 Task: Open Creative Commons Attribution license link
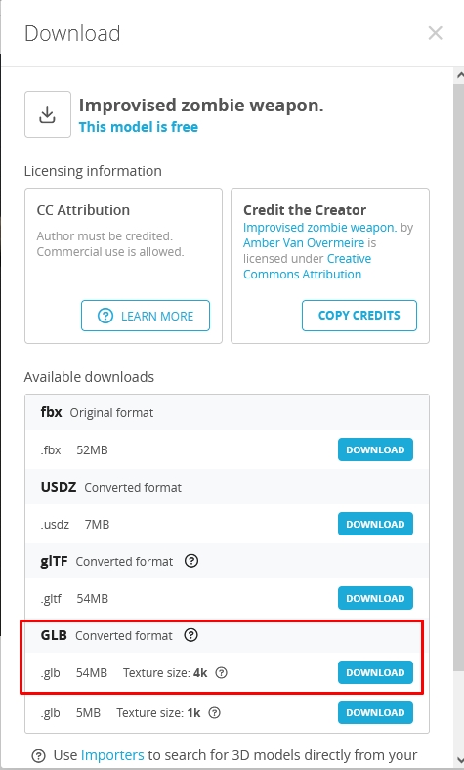pyautogui.click(x=308, y=266)
